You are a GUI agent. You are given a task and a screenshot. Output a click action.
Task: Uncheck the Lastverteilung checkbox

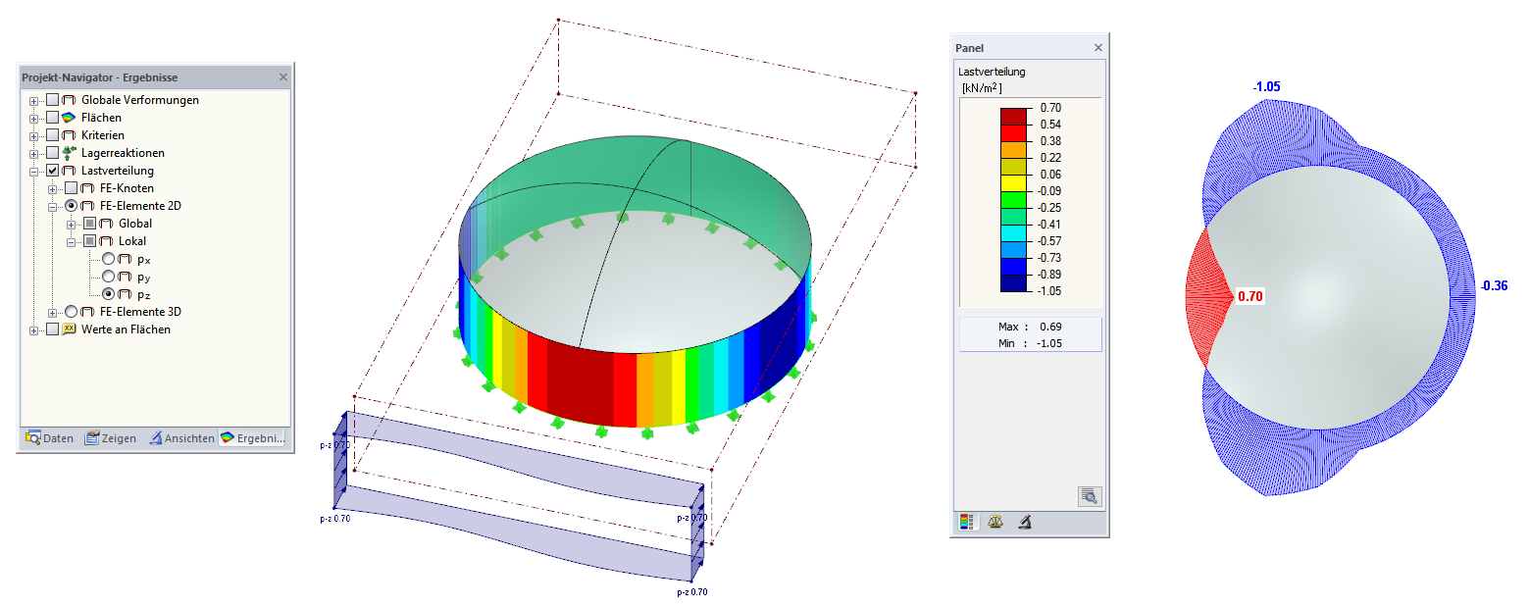click(x=53, y=171)
